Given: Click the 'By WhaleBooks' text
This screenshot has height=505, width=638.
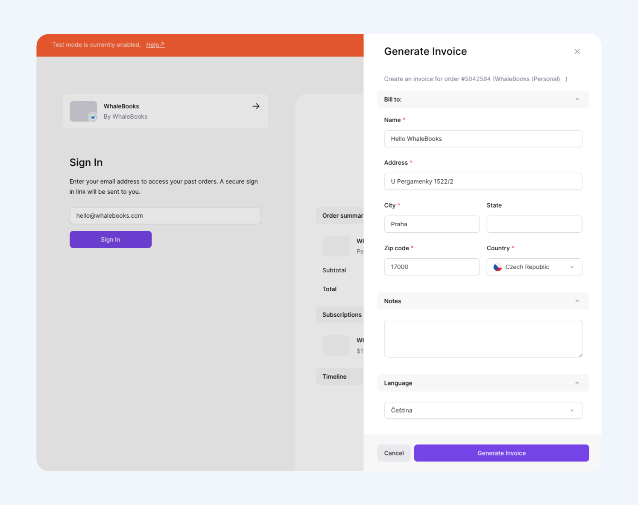Looking at the screenshot, I should point(126,117).
